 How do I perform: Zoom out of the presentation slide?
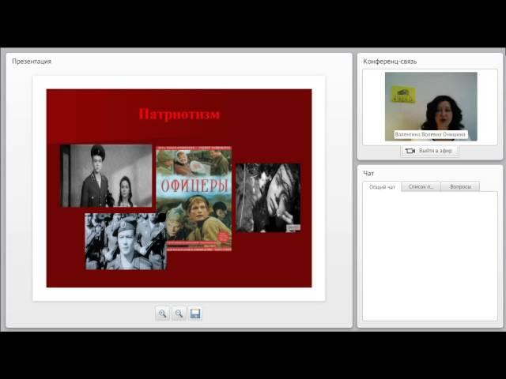[x=179, y=313]
